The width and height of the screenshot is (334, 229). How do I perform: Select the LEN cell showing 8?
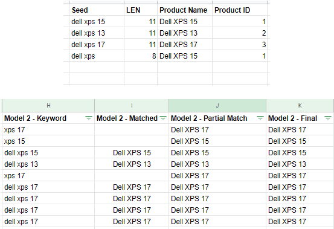point(141,56)
